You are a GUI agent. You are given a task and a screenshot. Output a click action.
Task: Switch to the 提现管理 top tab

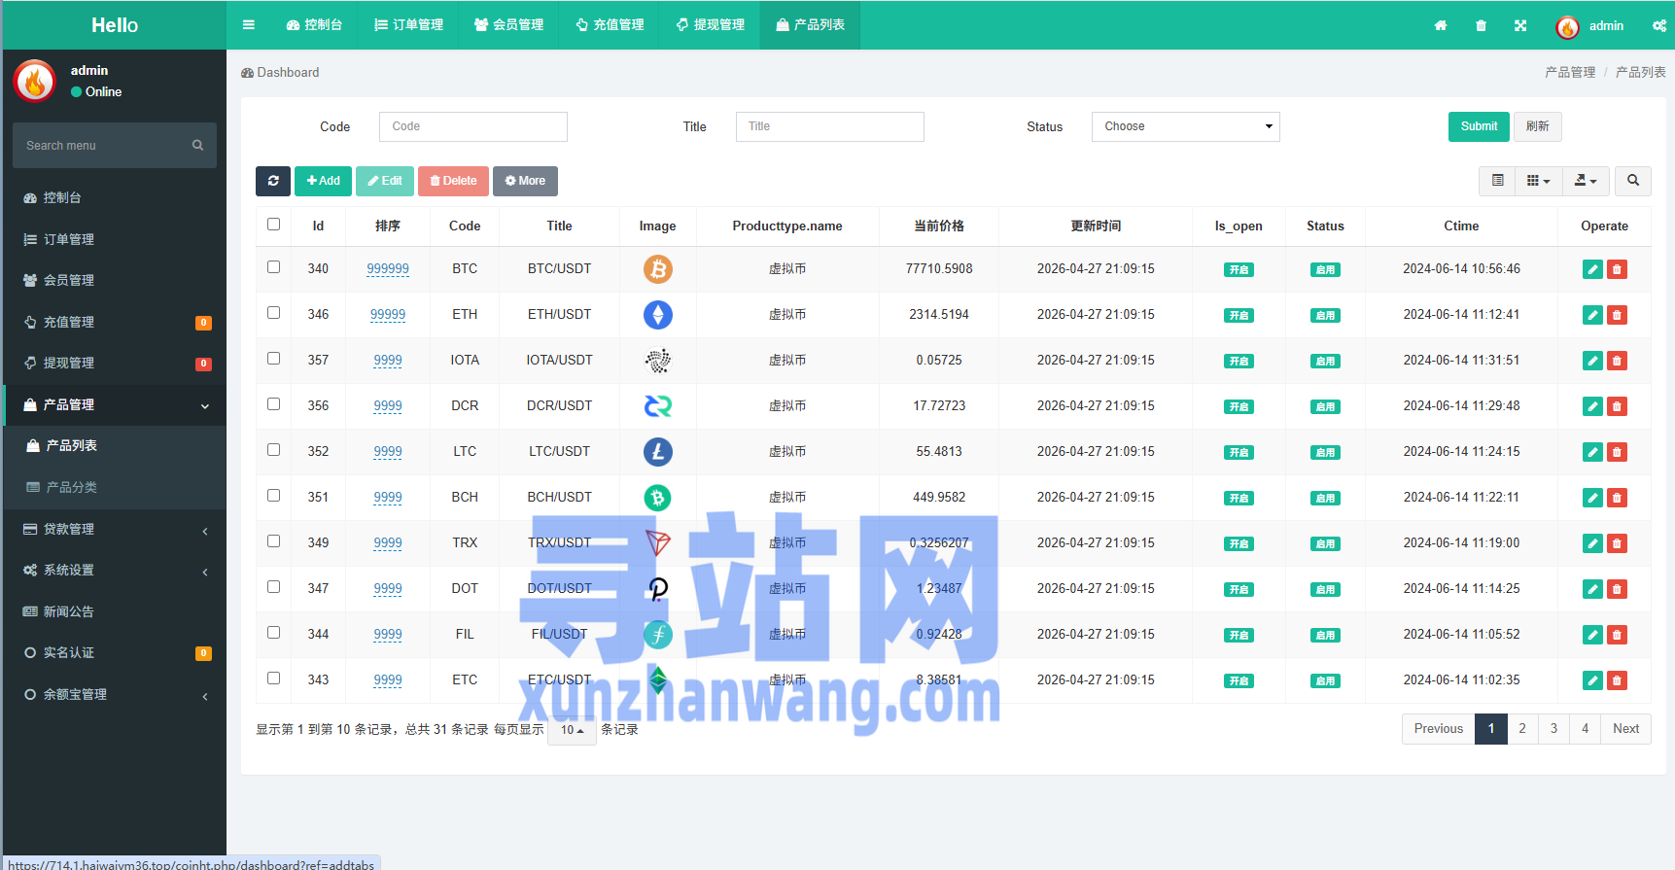coord(710,25)
